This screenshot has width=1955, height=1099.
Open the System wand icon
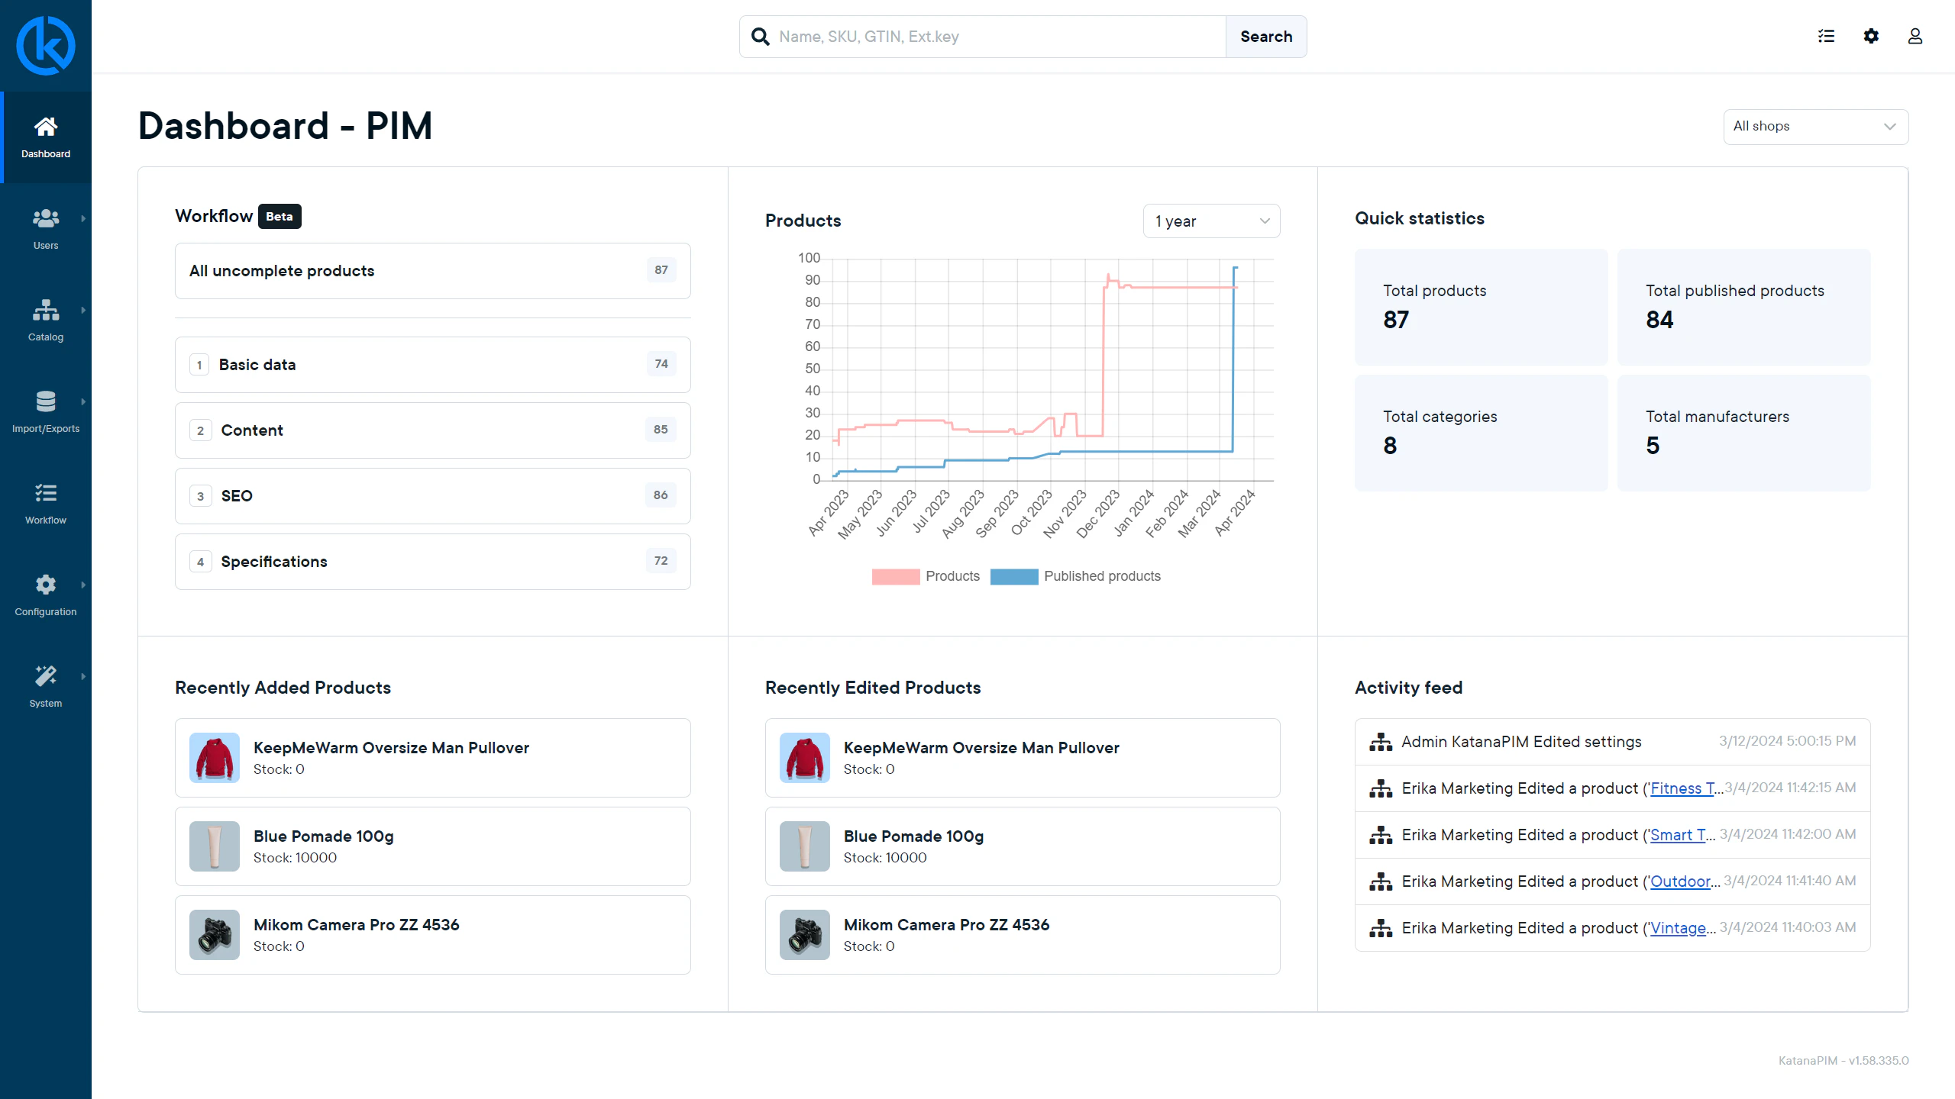46,677
